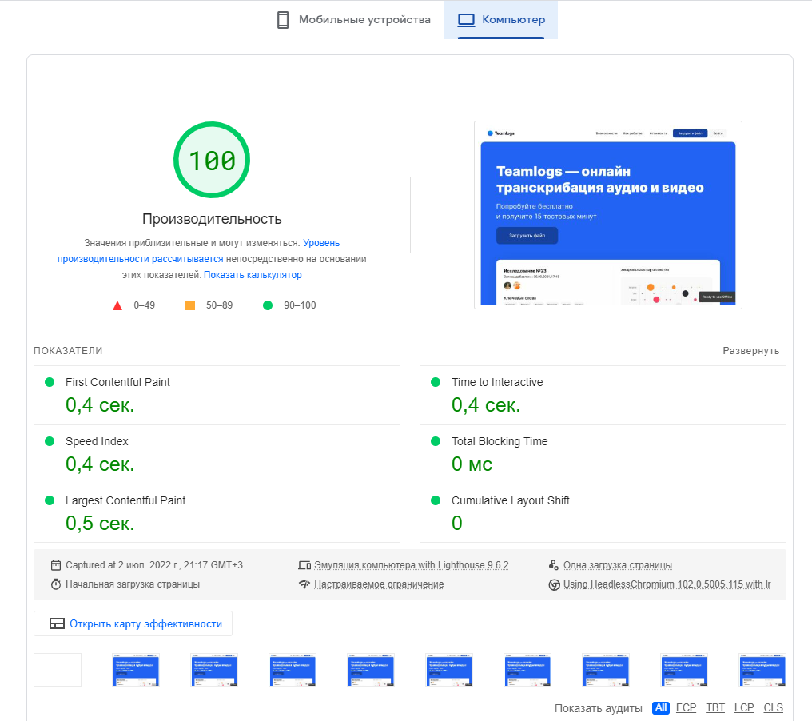Click the Total Blocking Time green dot
Image resolution: width=812 pixels, height=721 pixels.
tap(436, 441)
